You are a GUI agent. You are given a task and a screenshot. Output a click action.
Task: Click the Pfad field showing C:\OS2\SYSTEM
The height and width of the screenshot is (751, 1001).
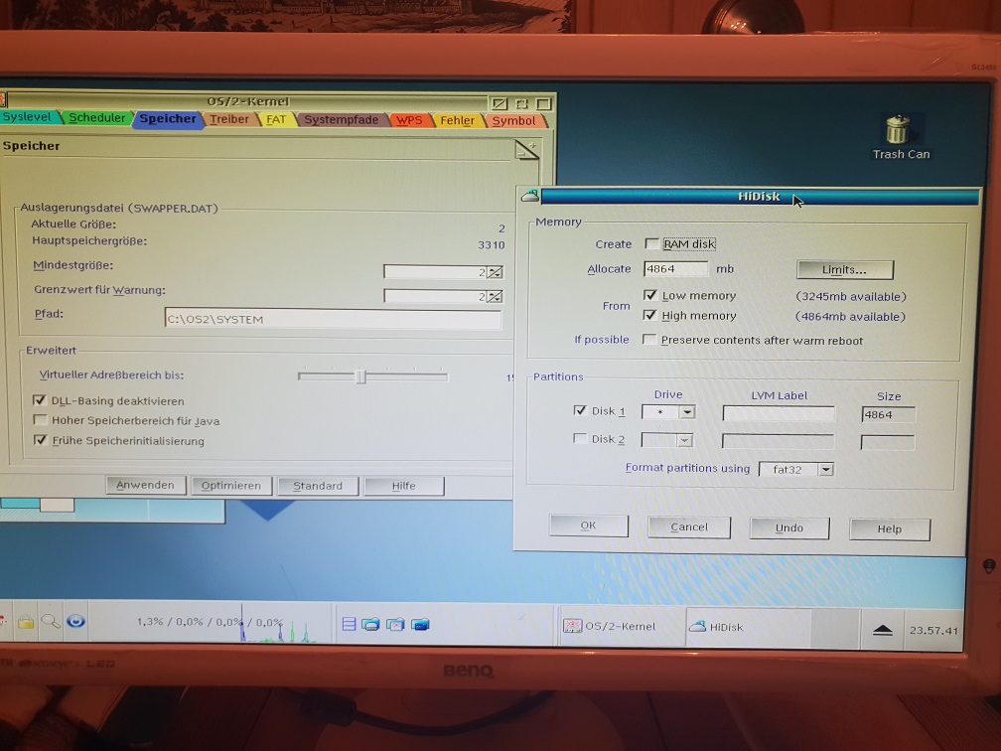(333, 319)
